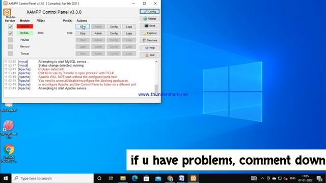Toggle the FileZilla service checkbox
This screenshot has width=326, height=183.
(x=10, y=40)
